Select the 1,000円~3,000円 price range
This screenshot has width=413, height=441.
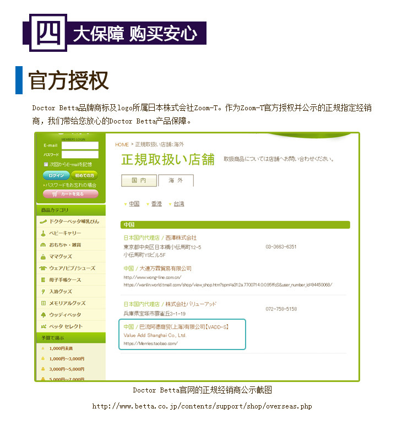point(67,359)
